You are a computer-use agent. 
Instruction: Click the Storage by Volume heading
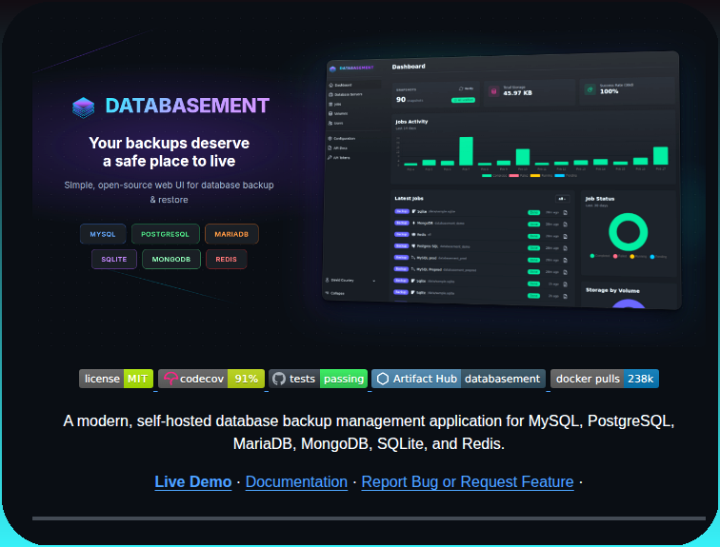tap(612, 290)
